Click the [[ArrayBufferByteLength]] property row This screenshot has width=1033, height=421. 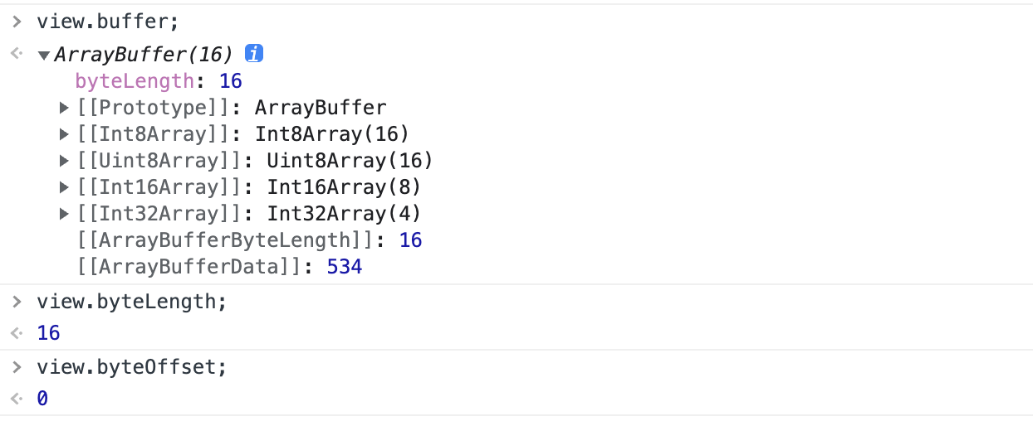coord(249,240)
